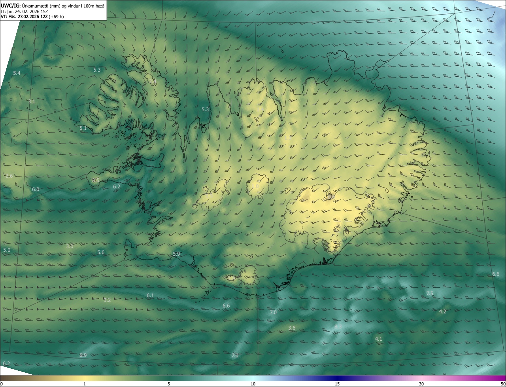Viewport: 506px width, 387px height.
Task: Click the colorbar tick label 5
Action: click(x=169, y=384)
